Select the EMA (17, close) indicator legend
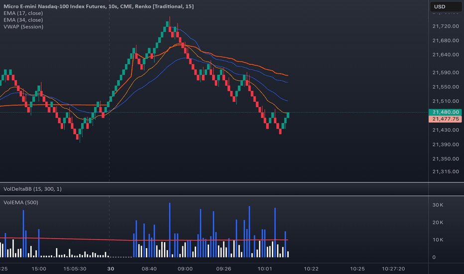This screenshot has height=274, width=464. click(x=23, y=13)
